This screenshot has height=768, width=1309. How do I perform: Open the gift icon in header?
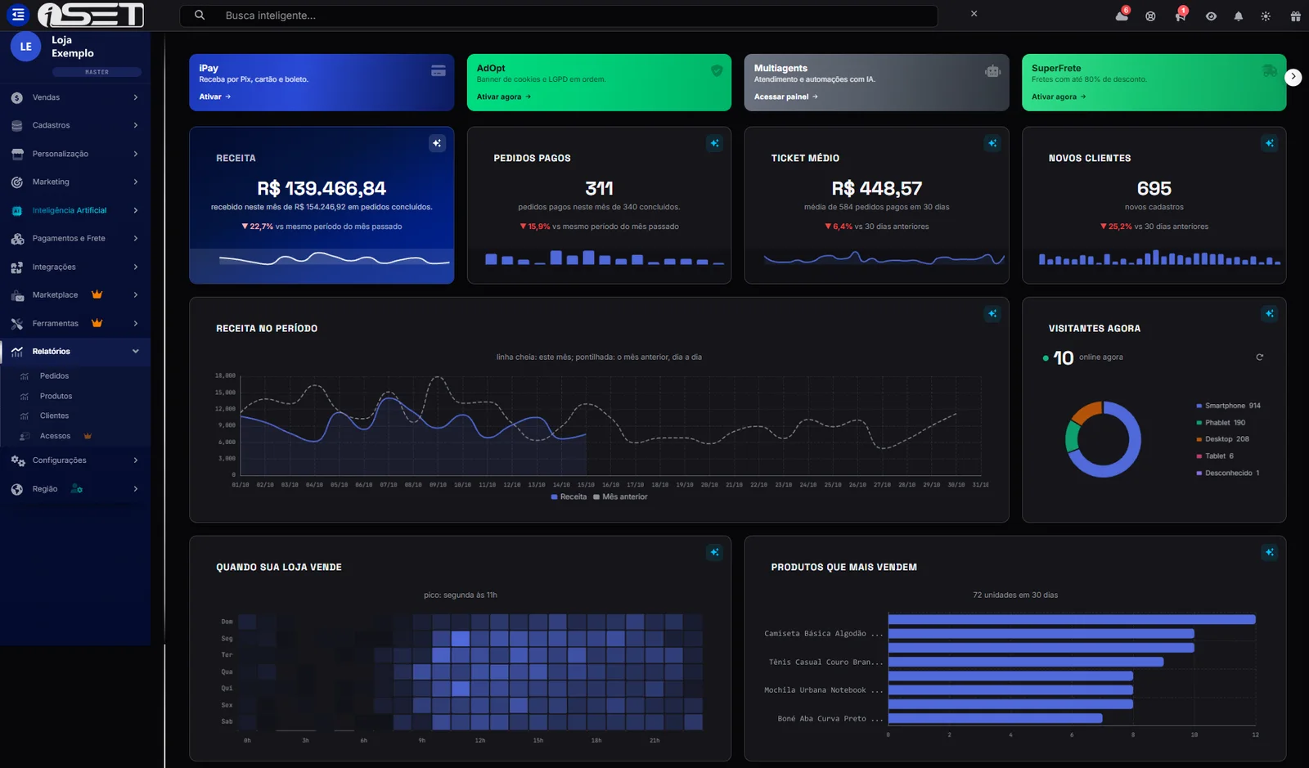tap(1296, 16)
